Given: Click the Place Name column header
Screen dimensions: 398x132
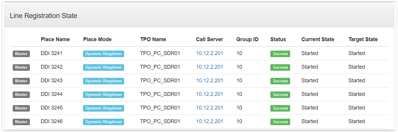Looking at the screenshot, I should (x=55, y=39).
